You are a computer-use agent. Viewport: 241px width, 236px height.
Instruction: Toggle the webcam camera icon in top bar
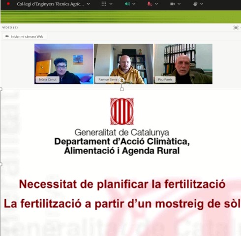172,4
